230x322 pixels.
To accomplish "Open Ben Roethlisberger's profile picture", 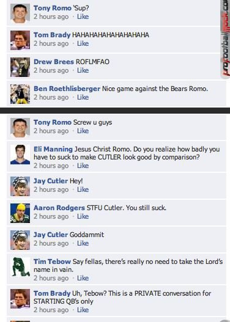I will tap(20, 94).
